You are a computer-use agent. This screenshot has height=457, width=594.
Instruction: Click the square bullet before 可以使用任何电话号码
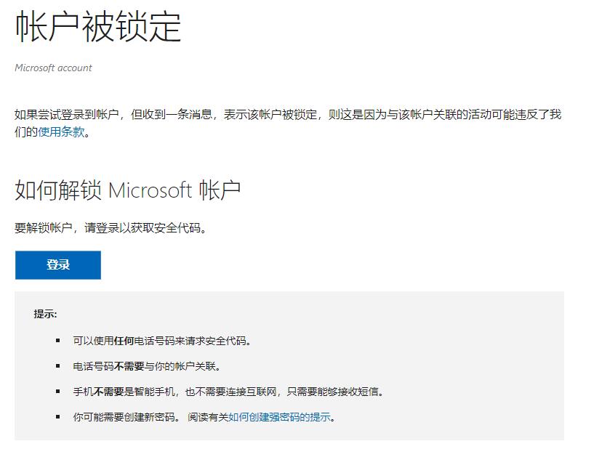tap(57, 341)
